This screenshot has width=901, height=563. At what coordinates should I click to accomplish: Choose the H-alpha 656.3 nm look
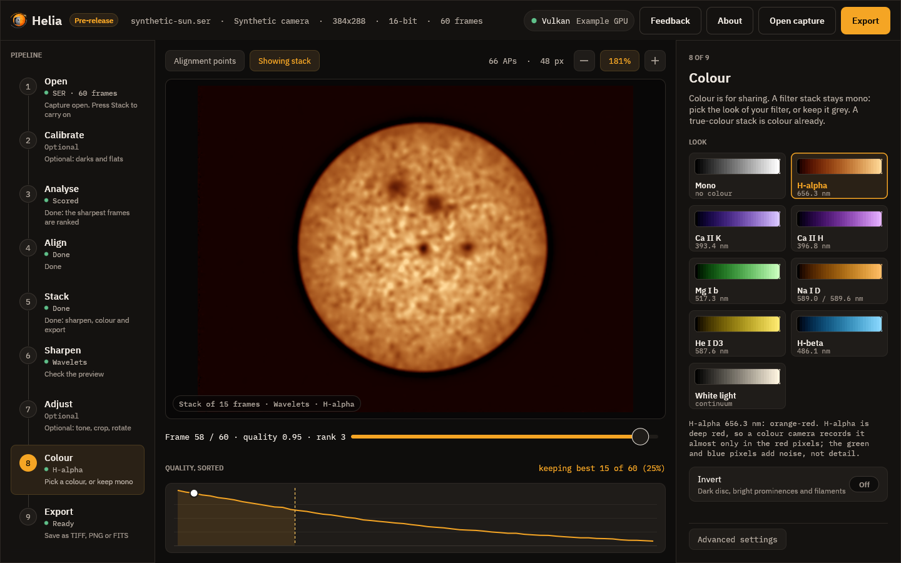tap(839, 176)
